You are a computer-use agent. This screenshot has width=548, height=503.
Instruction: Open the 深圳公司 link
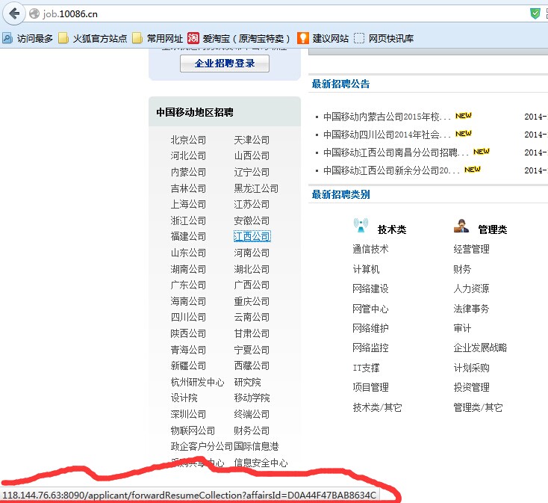point(188,415)
